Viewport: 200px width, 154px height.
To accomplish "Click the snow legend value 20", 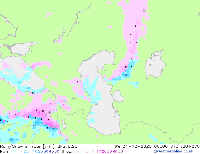I will pyautogui.click(x=104, y=151).
